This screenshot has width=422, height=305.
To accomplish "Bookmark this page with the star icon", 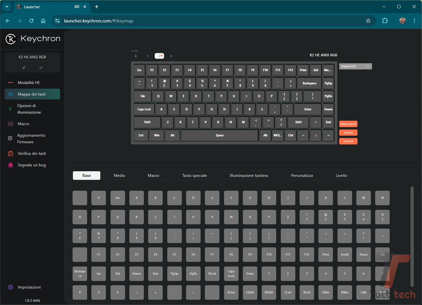I will [368, 21].
